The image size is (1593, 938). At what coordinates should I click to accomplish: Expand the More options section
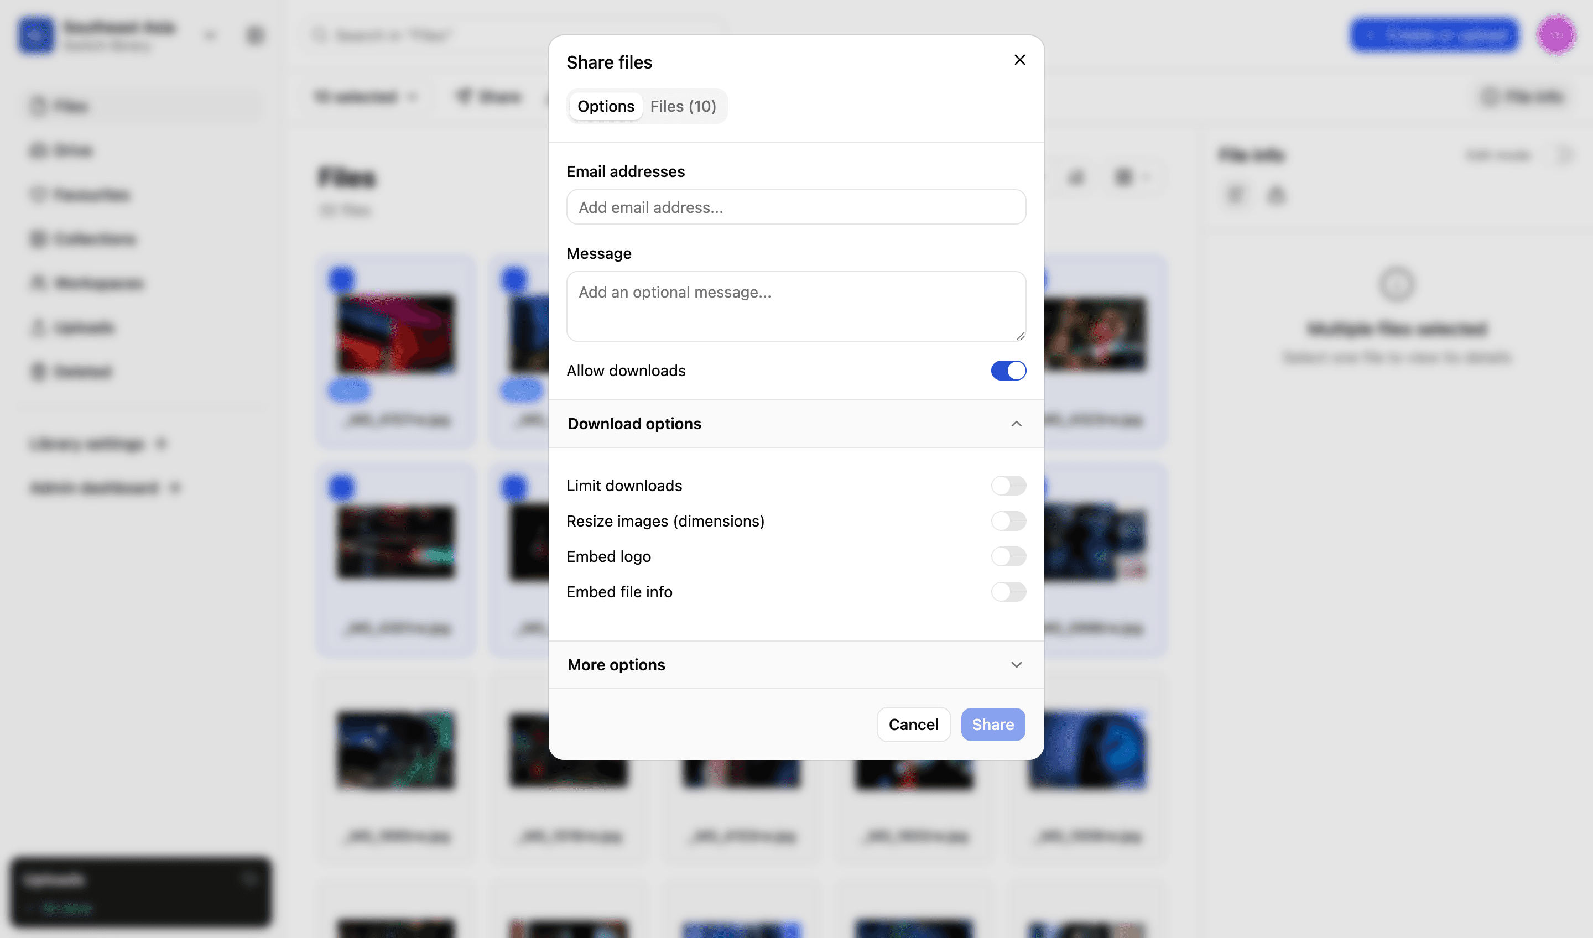pyautogui.click(x=796, y=665)
